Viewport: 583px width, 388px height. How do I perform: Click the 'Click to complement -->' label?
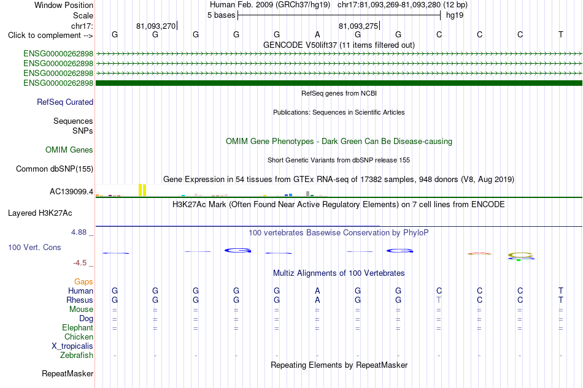[x=50, y=36]
